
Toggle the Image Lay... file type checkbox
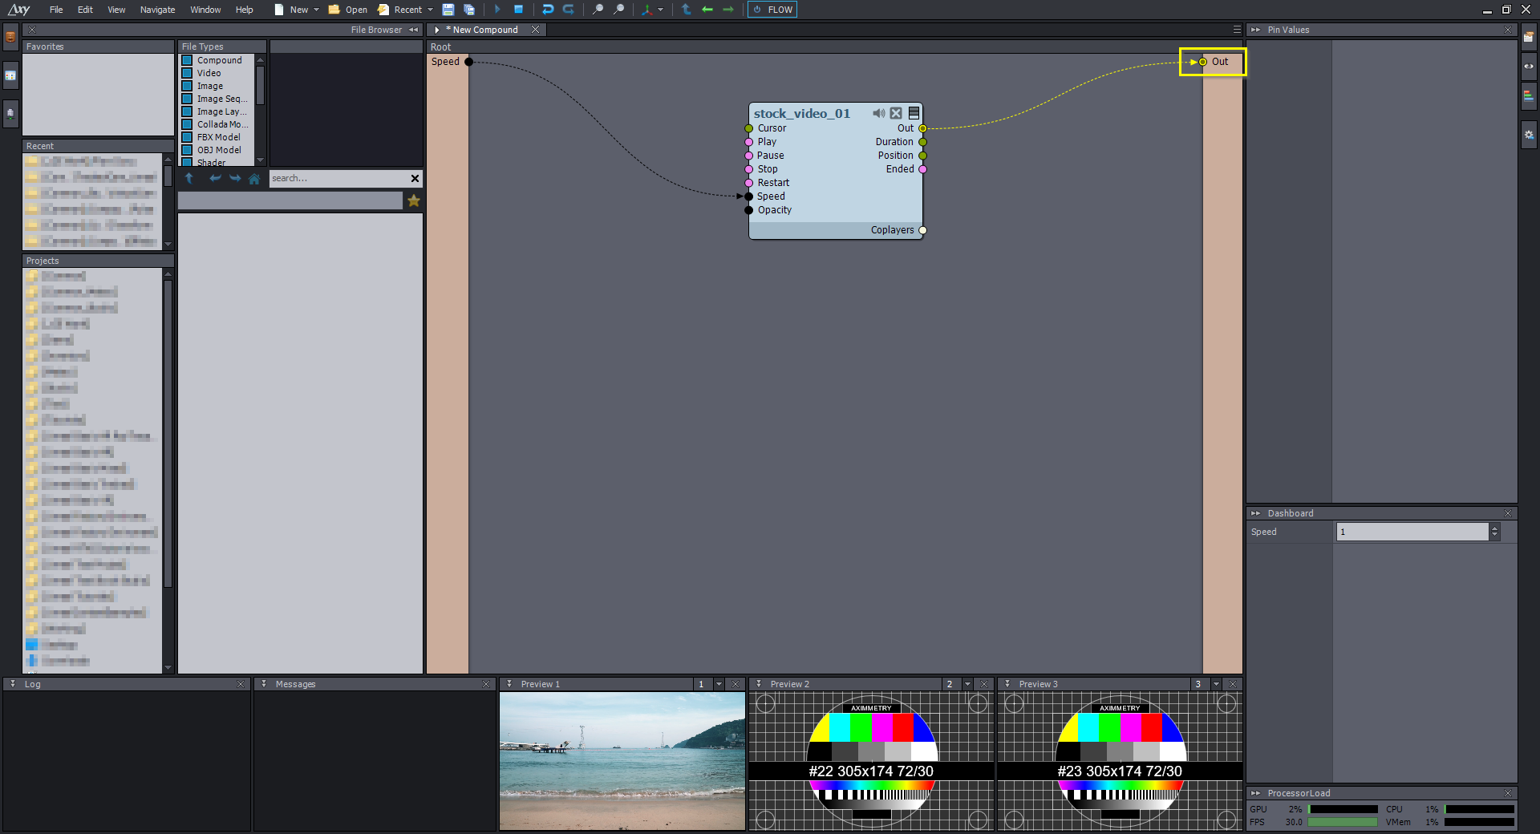click(x=187, y=111)
